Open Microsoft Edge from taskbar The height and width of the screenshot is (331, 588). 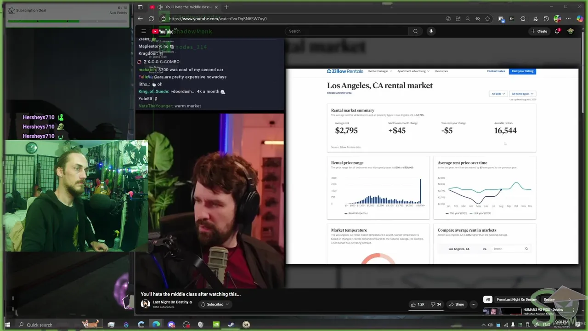pyautogui.click(x=156, y=325)
